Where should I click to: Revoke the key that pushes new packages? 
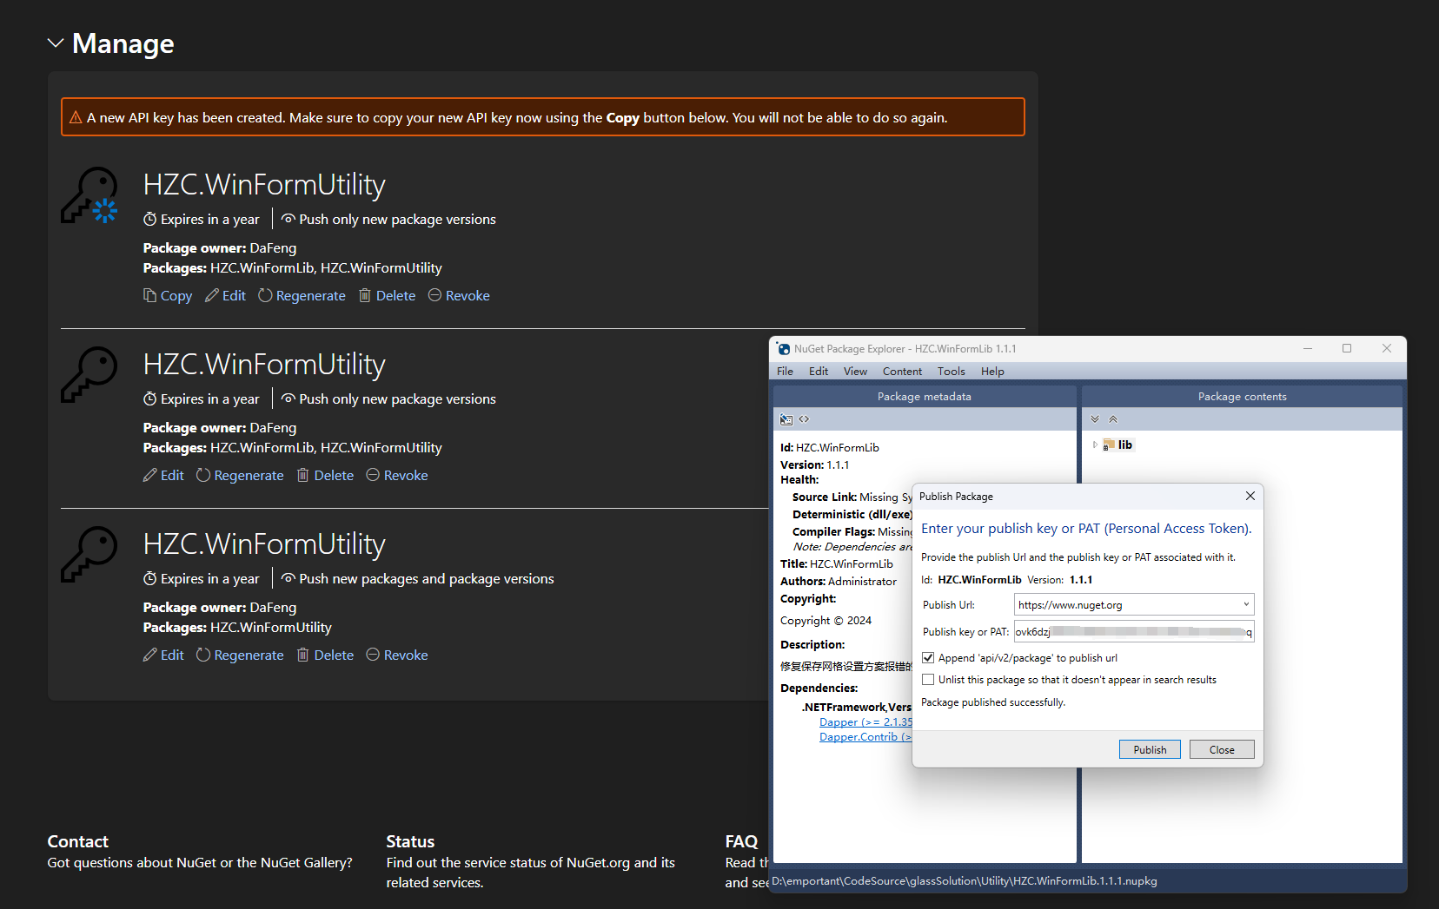click(x=397, y=655)
